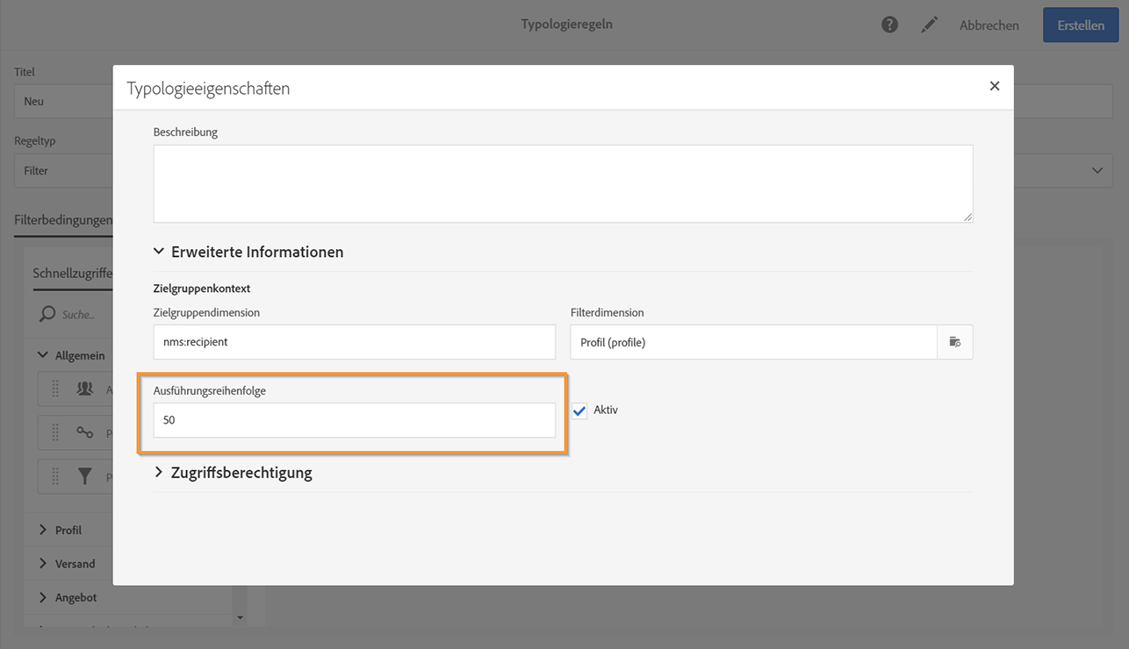Select the audience people icon in Allgemein
Viewport: 1129px width, 649px height.
[x=85, y=389]
